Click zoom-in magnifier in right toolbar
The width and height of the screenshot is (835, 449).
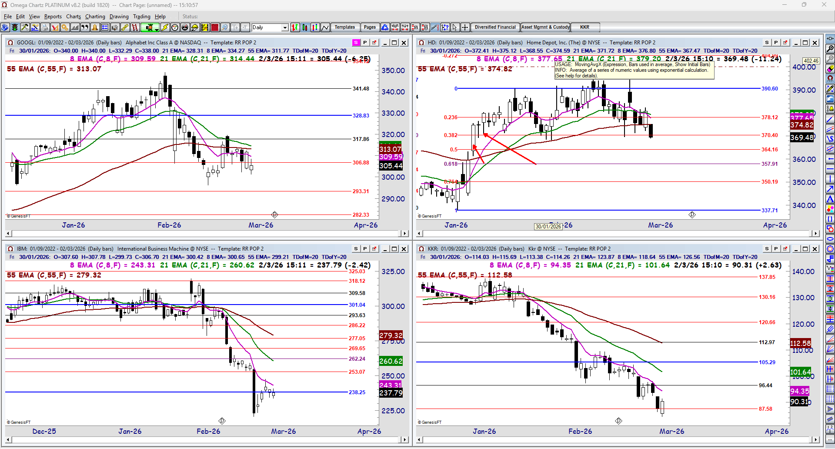(830, 49)
